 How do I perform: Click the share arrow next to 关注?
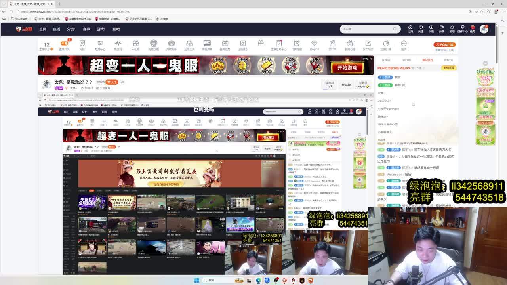pyautogui.click(x=122, y=82)
